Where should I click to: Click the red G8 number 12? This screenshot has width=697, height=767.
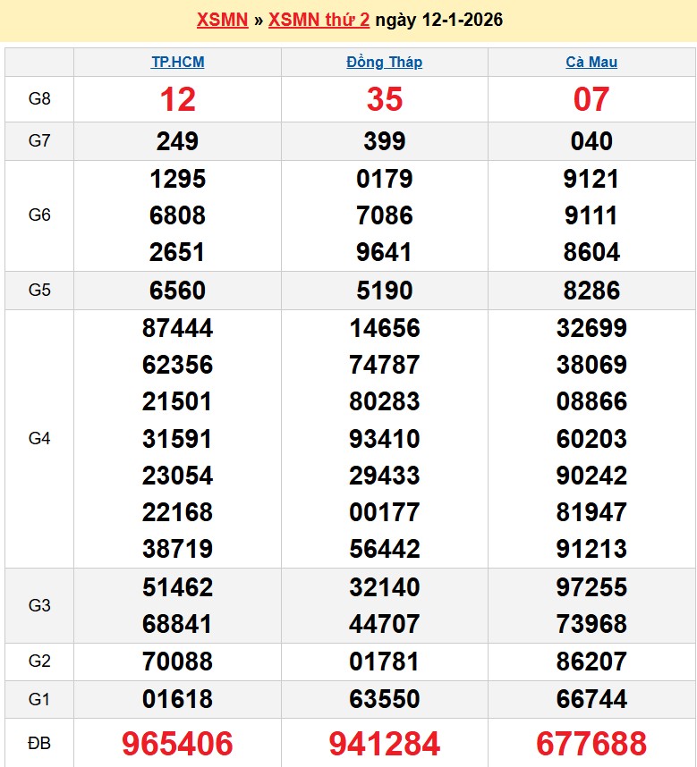[x=177, y=99]
